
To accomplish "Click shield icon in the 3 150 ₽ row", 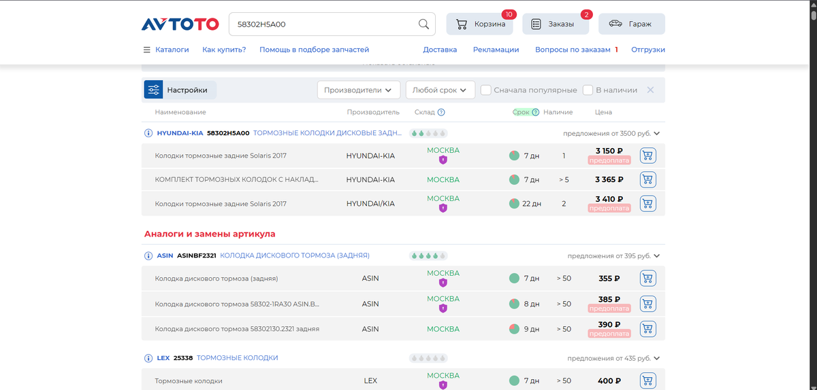I will tap(443, 160).
